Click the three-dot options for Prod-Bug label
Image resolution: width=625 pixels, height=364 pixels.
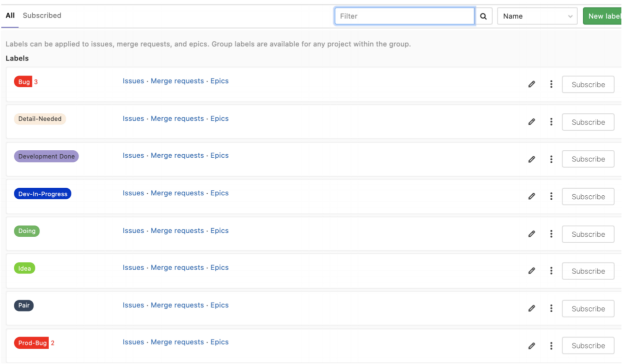point(551,346)
